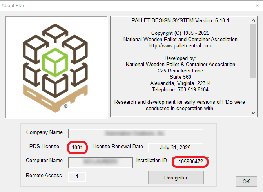
Task: Confirm the dialog with OK
Action: click(x=246, y=181)
